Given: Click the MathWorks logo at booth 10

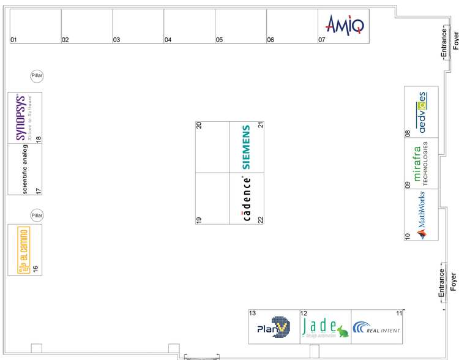Looking at the screenshot, I should click(x=421, y=215).
